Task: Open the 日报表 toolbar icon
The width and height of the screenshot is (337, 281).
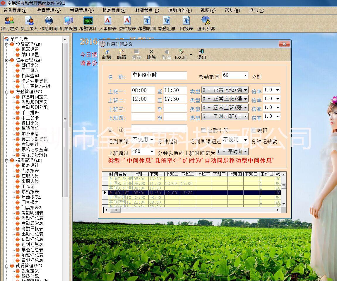Action: coord(186,23)
